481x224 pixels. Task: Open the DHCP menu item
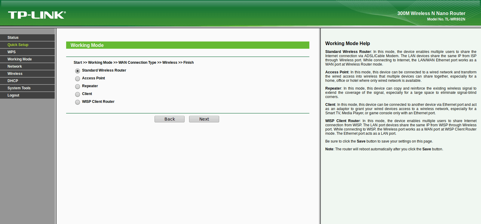click(x=27, y=81)
